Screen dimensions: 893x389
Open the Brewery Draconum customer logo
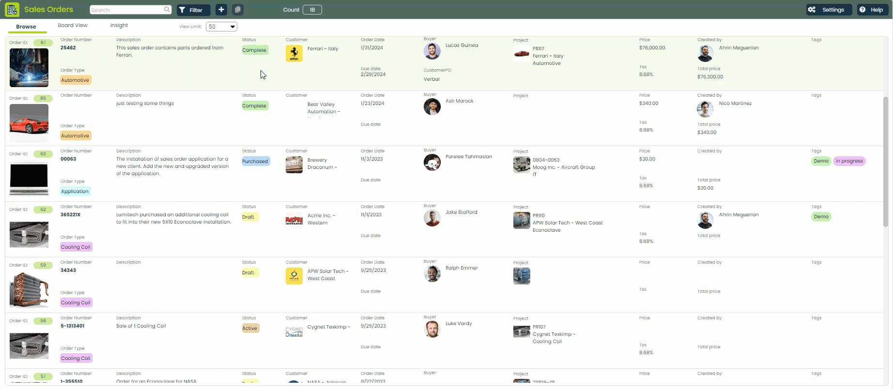(x=294, y=165)
